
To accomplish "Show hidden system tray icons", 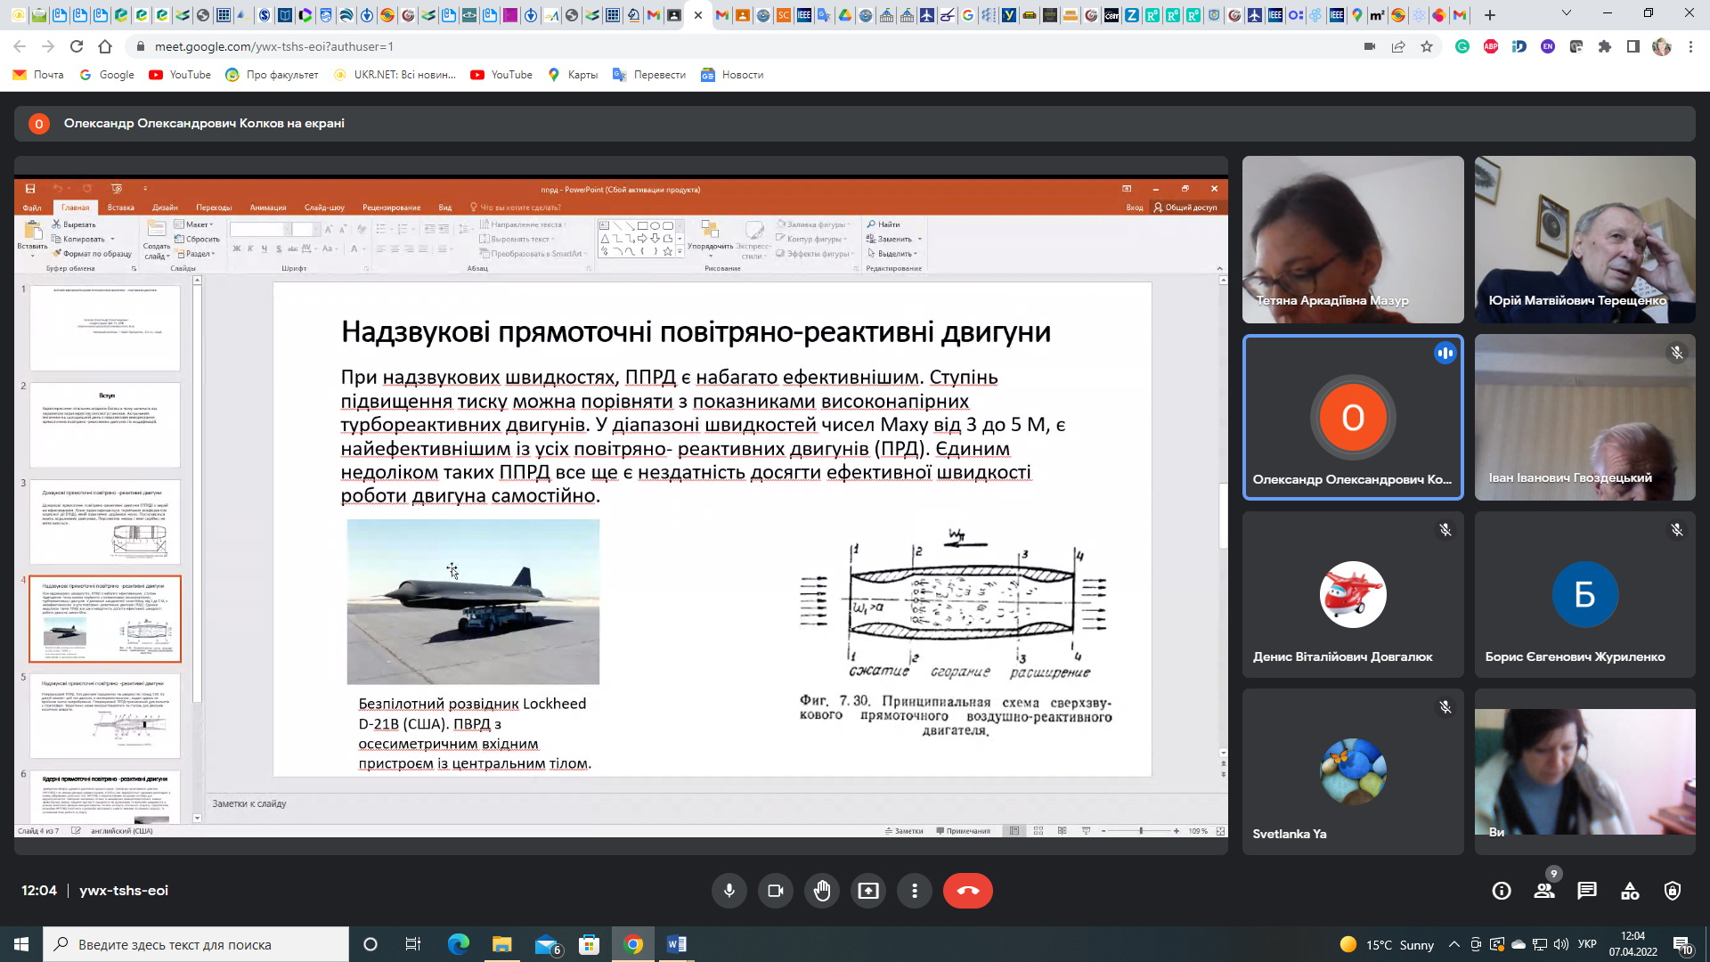I will [x=1454, y=944].
